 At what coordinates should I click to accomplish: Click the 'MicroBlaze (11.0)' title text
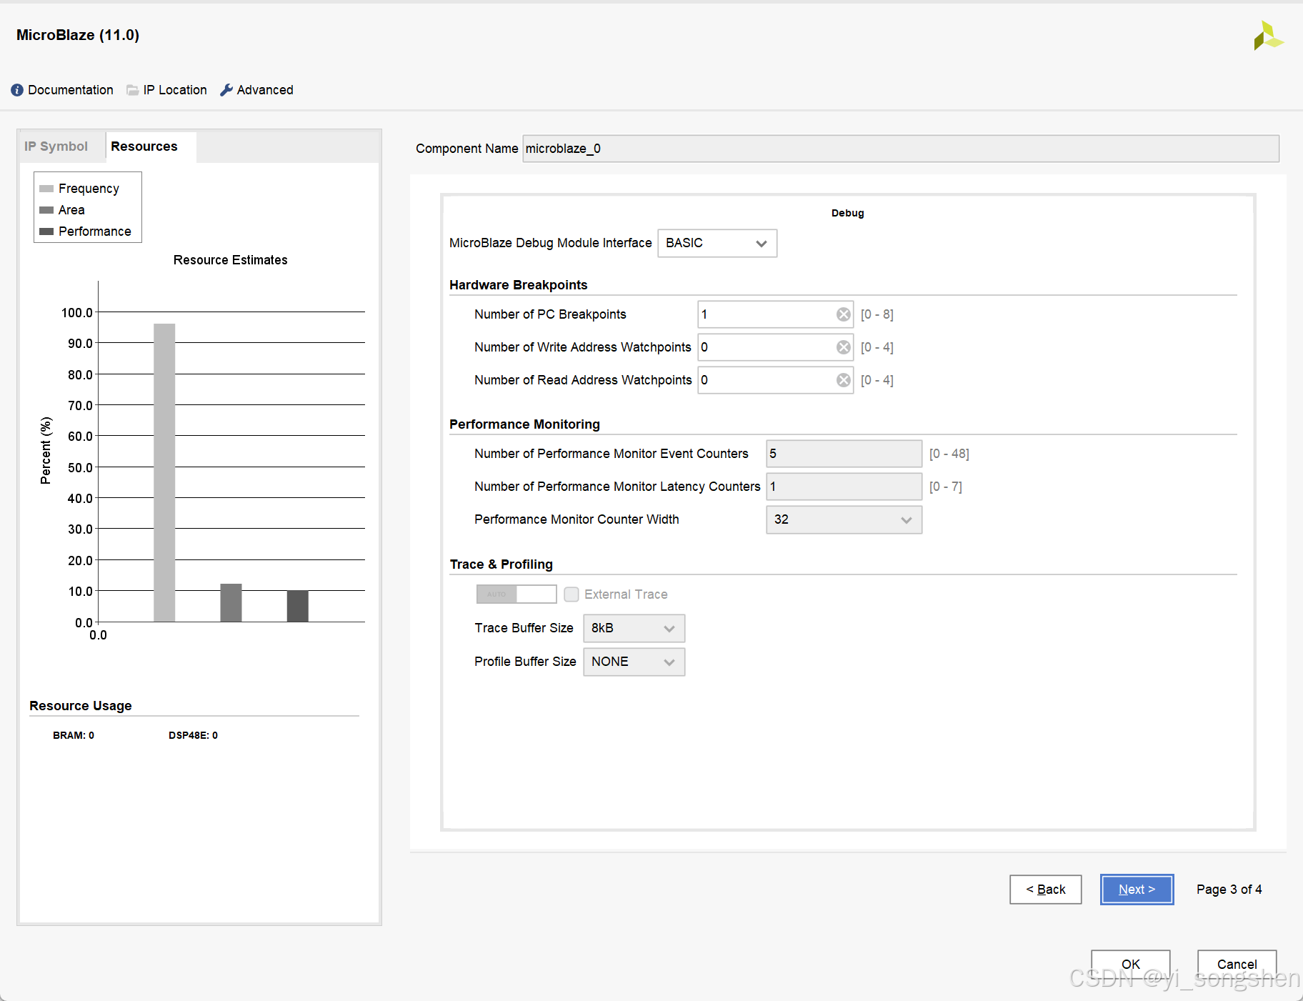[78, 35]
